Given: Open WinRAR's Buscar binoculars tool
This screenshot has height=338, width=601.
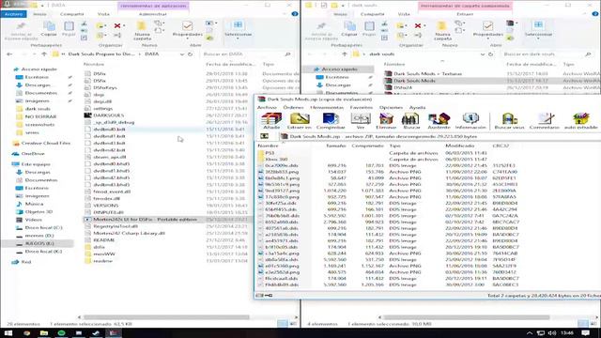Looking at the screenshot, I should (411, 121).
